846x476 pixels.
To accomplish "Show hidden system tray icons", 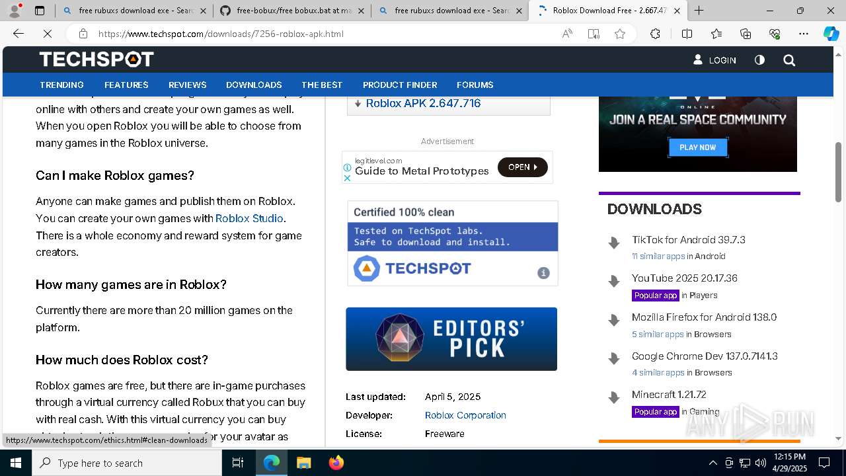I will (x=712, y=463).
